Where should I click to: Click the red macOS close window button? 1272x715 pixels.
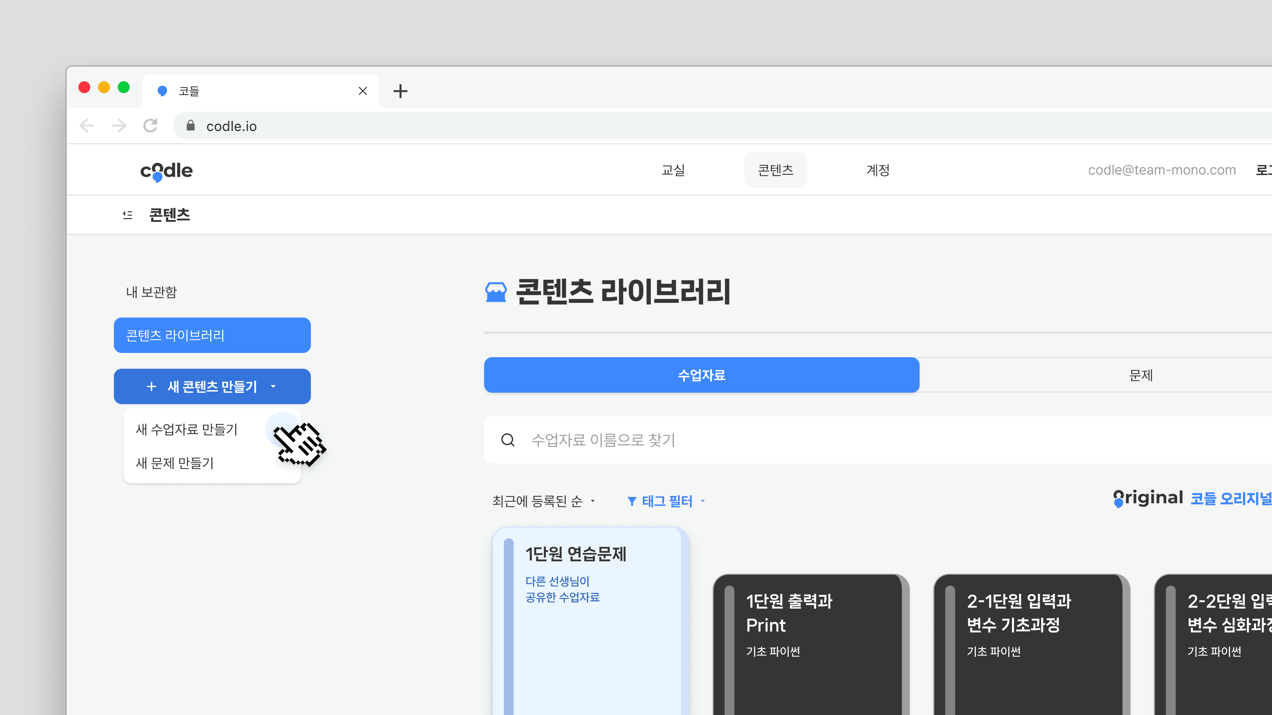(84, 87)
